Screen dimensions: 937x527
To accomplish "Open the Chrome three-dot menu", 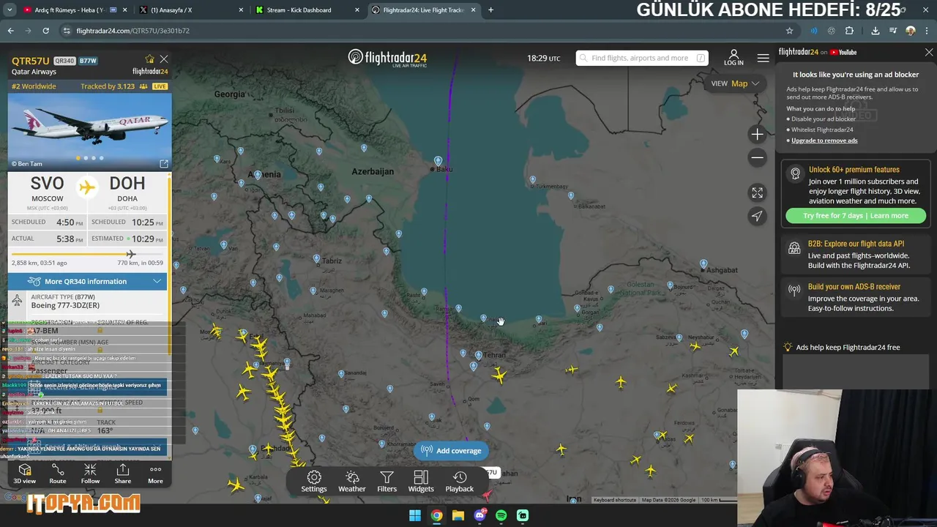I will [x=925, y=31].
